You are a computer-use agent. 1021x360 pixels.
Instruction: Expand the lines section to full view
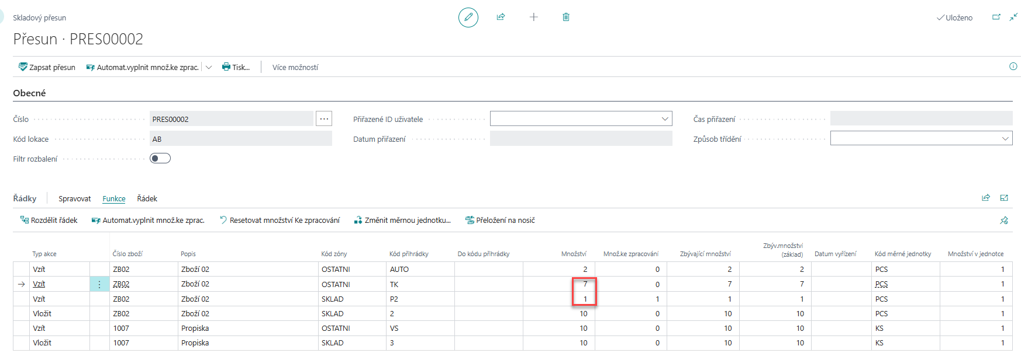point(1004,198)
